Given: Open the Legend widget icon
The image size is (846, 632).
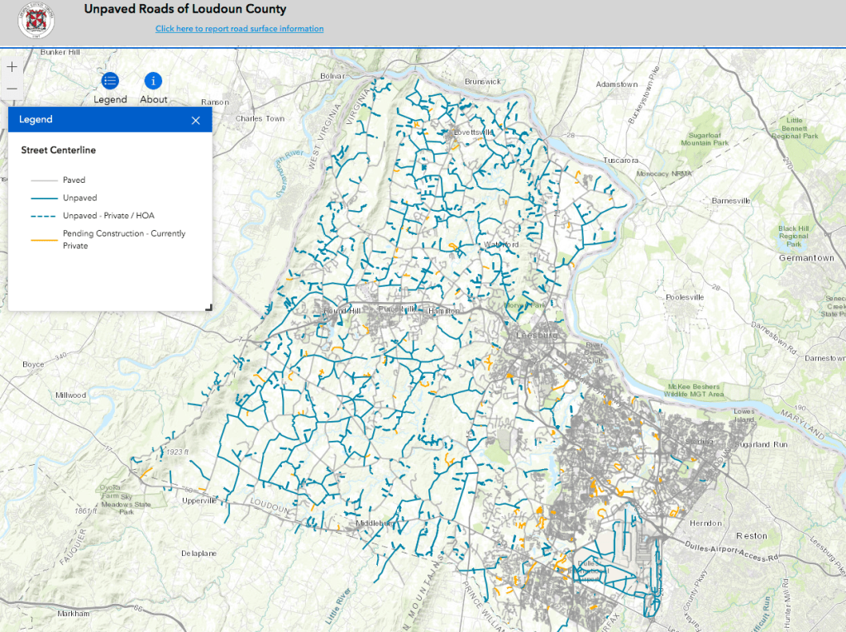Looking at the screenshot, I should (x=110, y=81).
